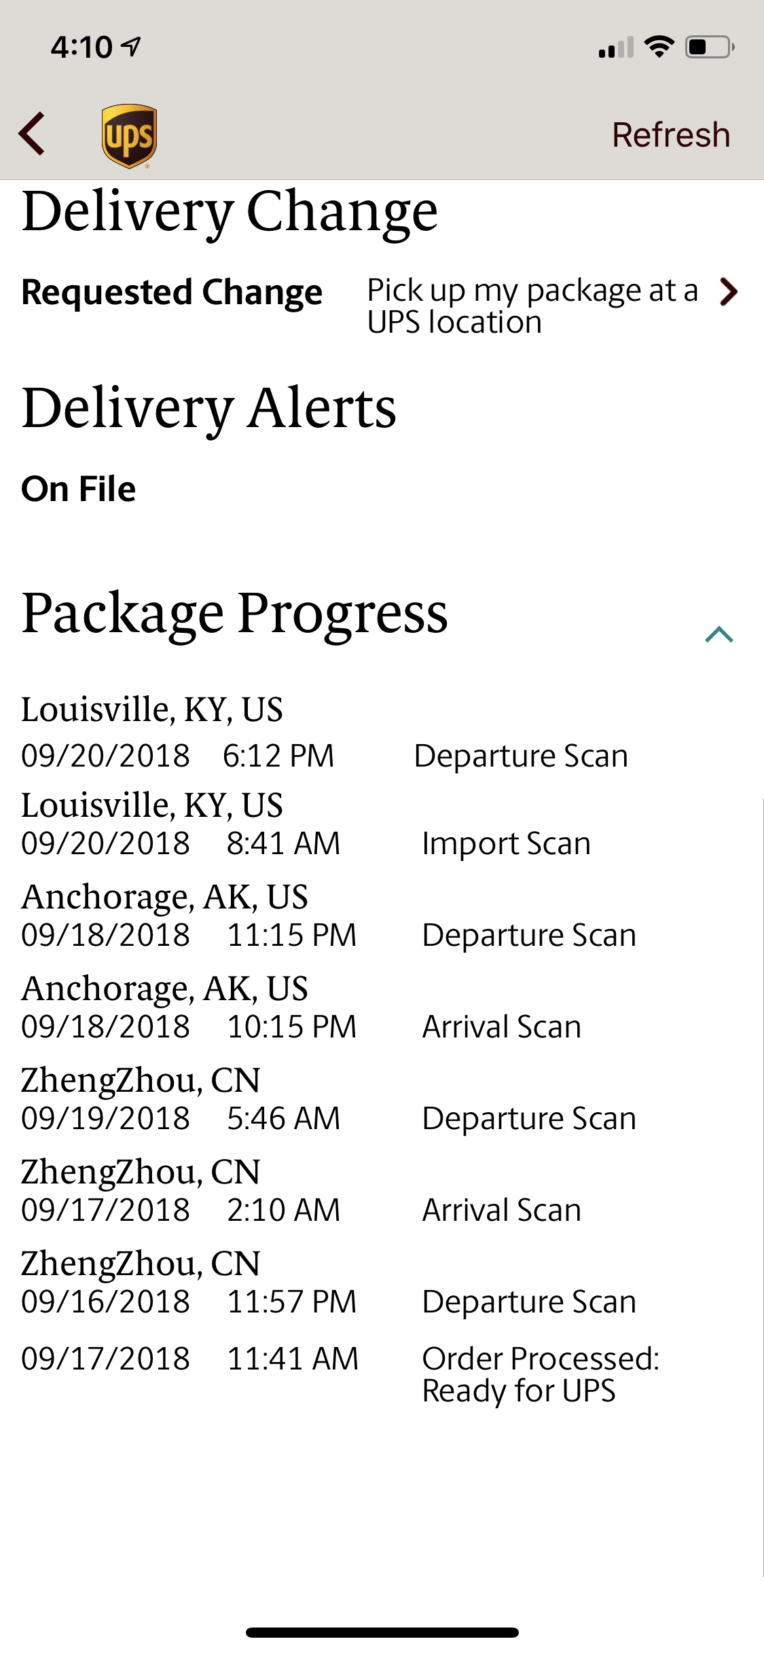Tap the battery indicator icon

click(710, 47)
